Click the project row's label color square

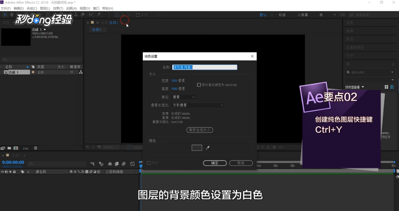pyautogui.click(x=33, y=72)
